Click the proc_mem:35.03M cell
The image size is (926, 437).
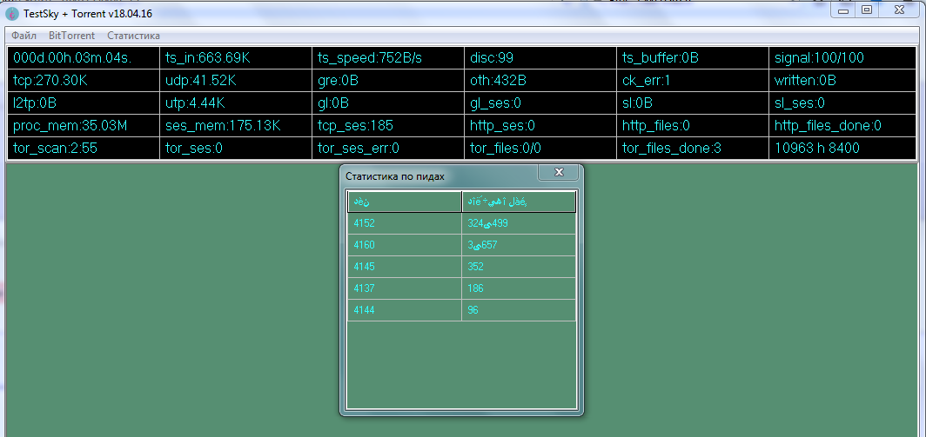[x=83, y=126]
